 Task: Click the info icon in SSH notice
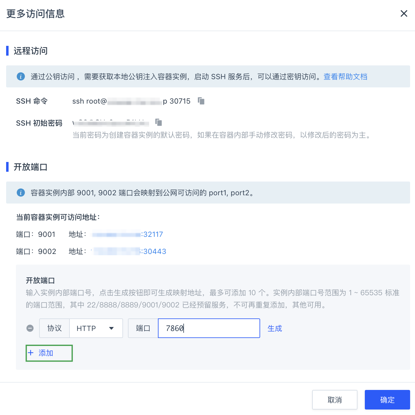21,76
